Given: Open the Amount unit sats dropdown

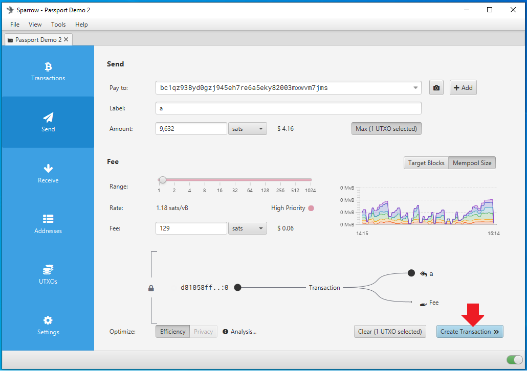Looking at the screenshot, I should pyautogui.click(x=247, y=129).
